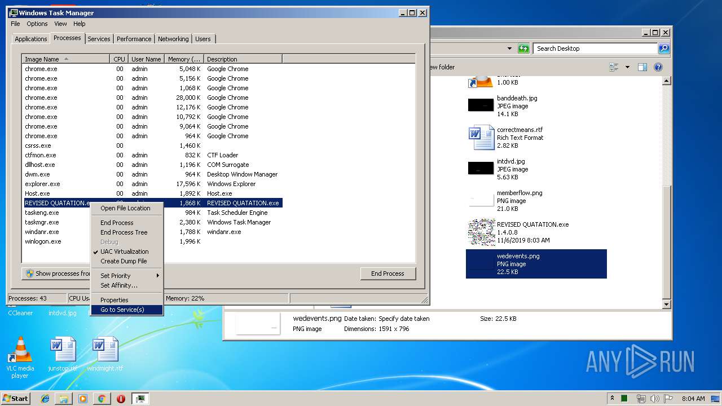
Task: Expand the address bar history dropdown
Action: (509, 48)
